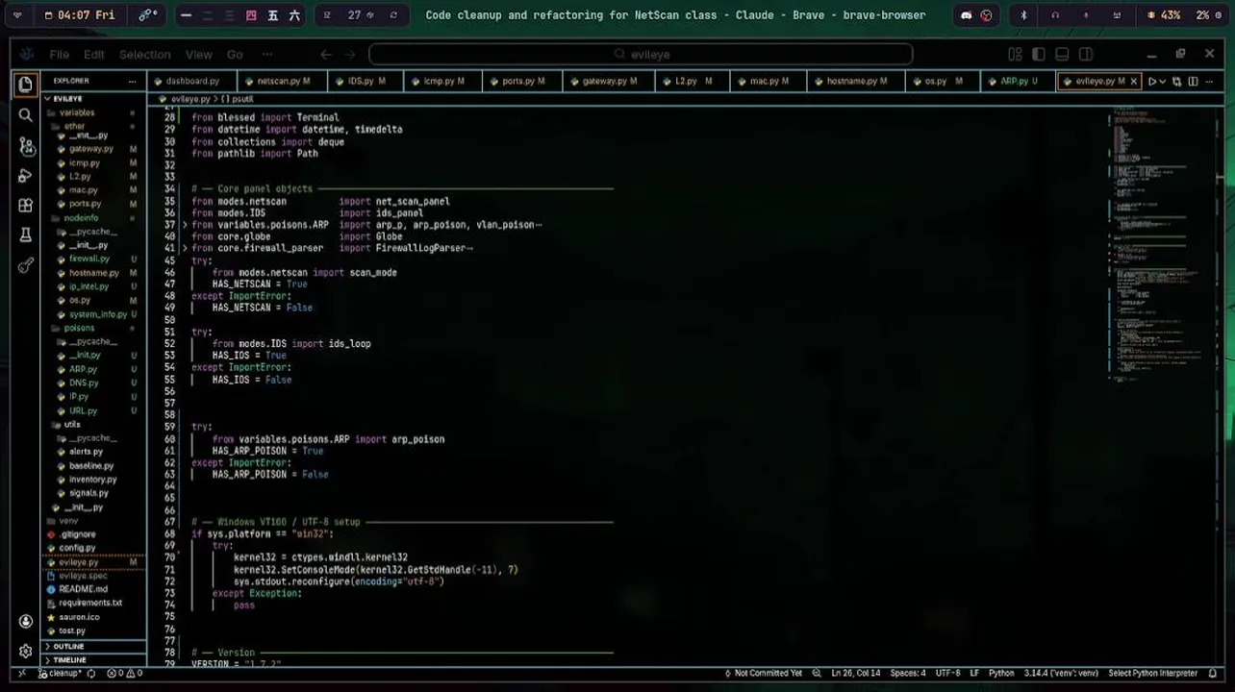Open the Search view in activity bar
Screen dimensions: 1235x692
coord(25,115)
